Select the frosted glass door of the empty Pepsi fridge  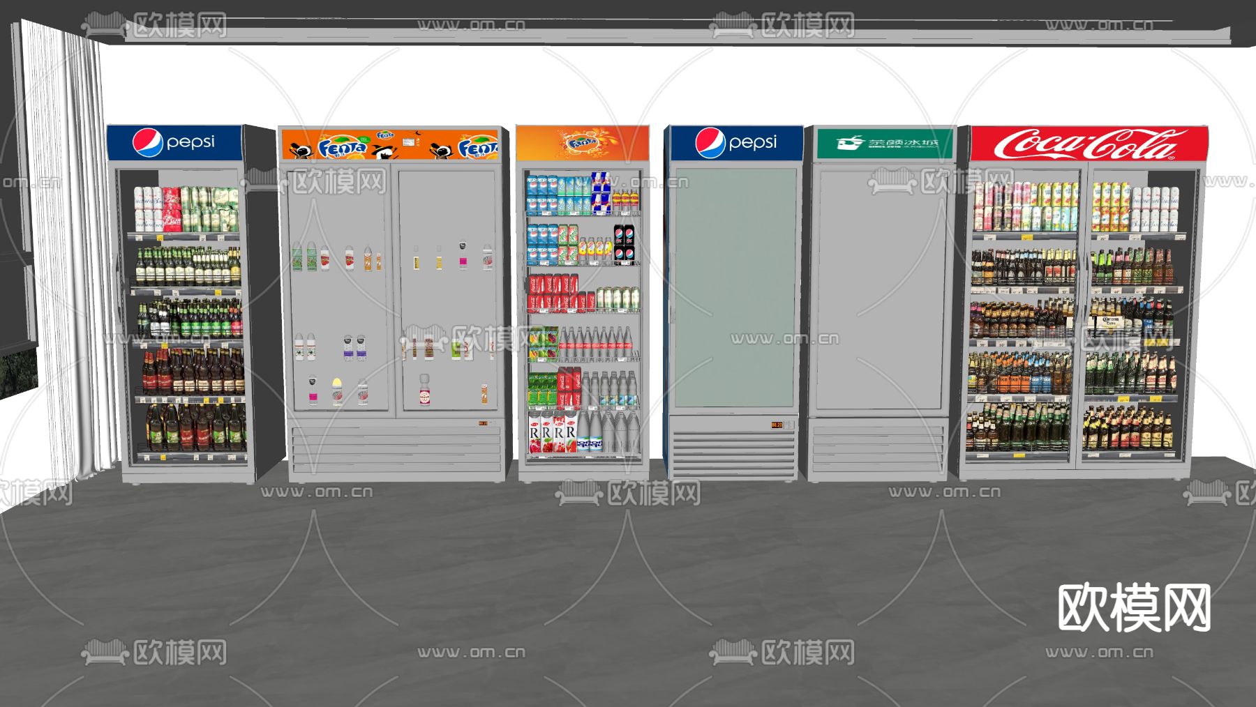coord(735,287)
